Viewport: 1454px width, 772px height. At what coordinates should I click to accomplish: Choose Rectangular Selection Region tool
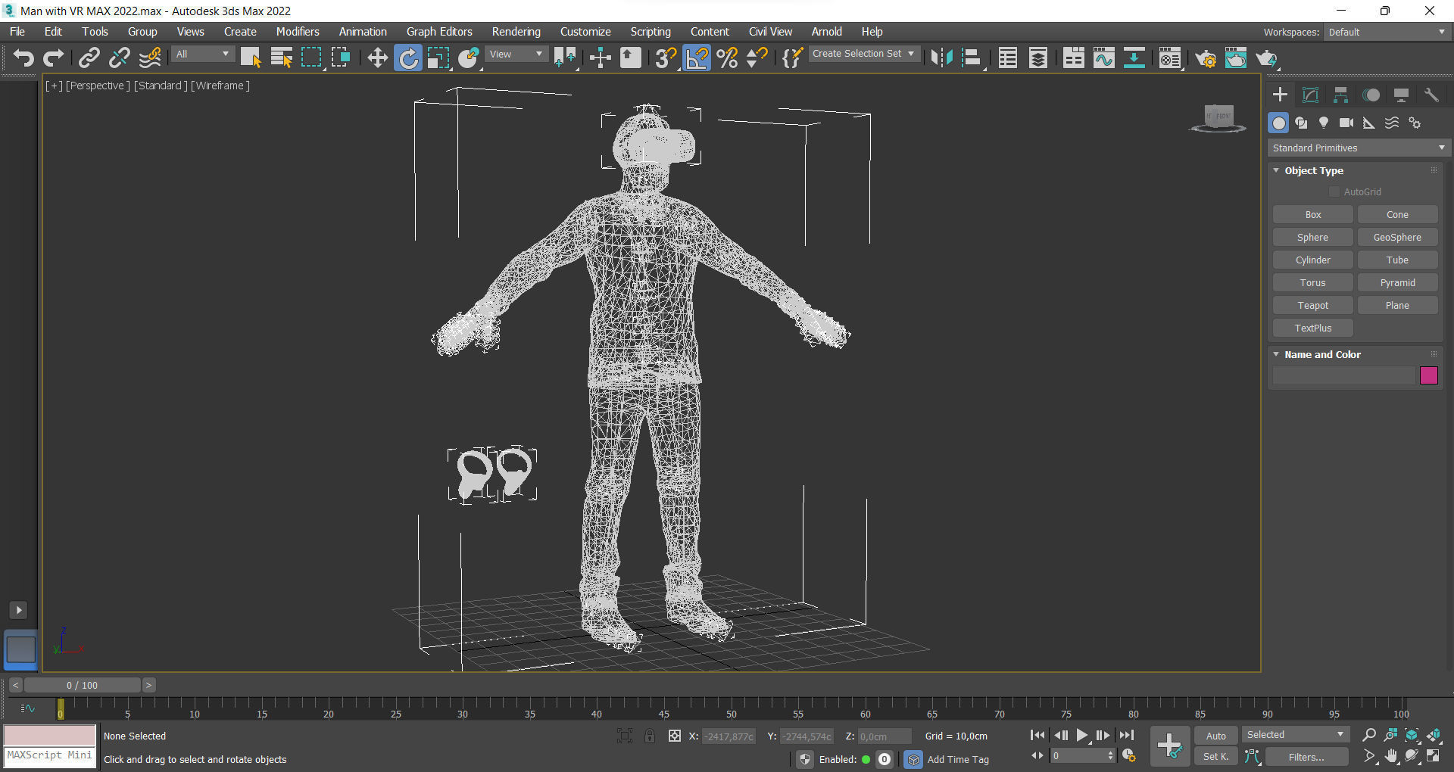pos(311,58)
